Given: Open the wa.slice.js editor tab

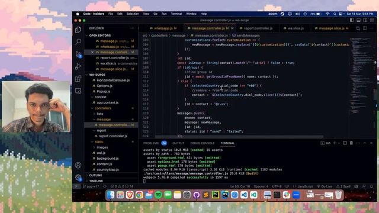Looking at the screenshot, I should [x=296, y=28].
